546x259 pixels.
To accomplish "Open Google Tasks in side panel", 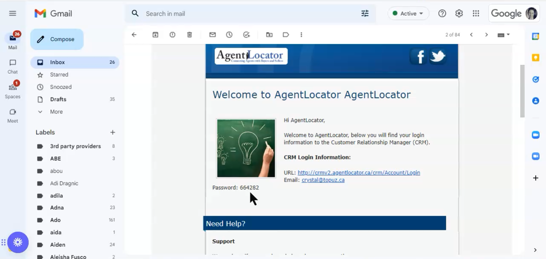I will click(535, 79).
